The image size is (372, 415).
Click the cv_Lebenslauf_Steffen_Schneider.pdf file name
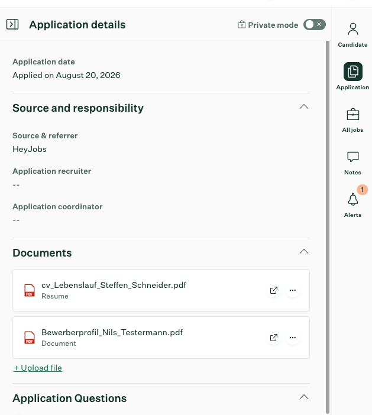point(114,285)
